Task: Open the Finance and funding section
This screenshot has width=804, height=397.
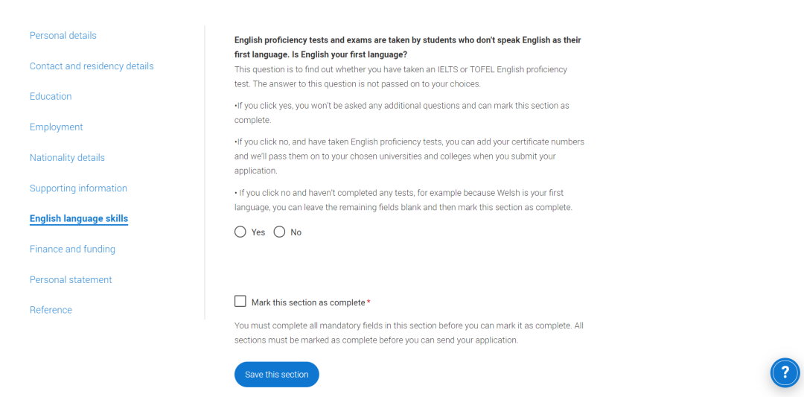Action: (x=72, y=249)
